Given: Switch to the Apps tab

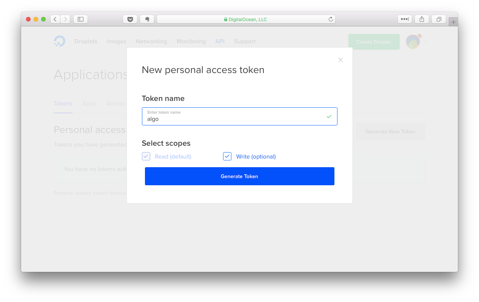Looking at the screenshot, I should 89,103.
